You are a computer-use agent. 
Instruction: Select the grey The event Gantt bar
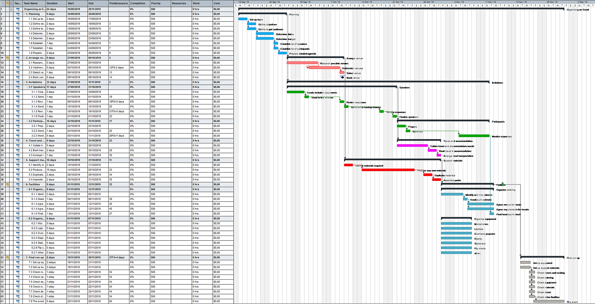549,301
